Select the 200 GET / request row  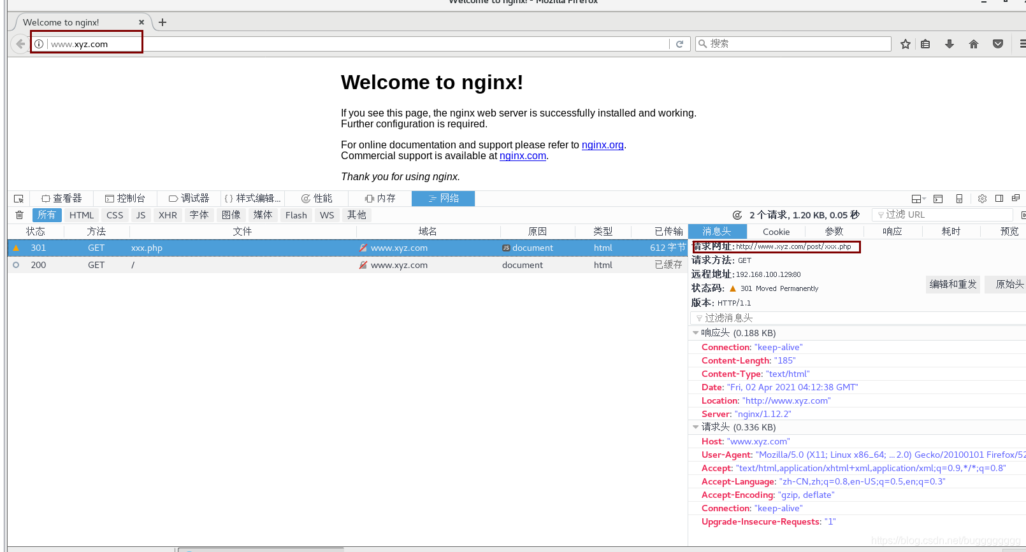pos(347,265)
